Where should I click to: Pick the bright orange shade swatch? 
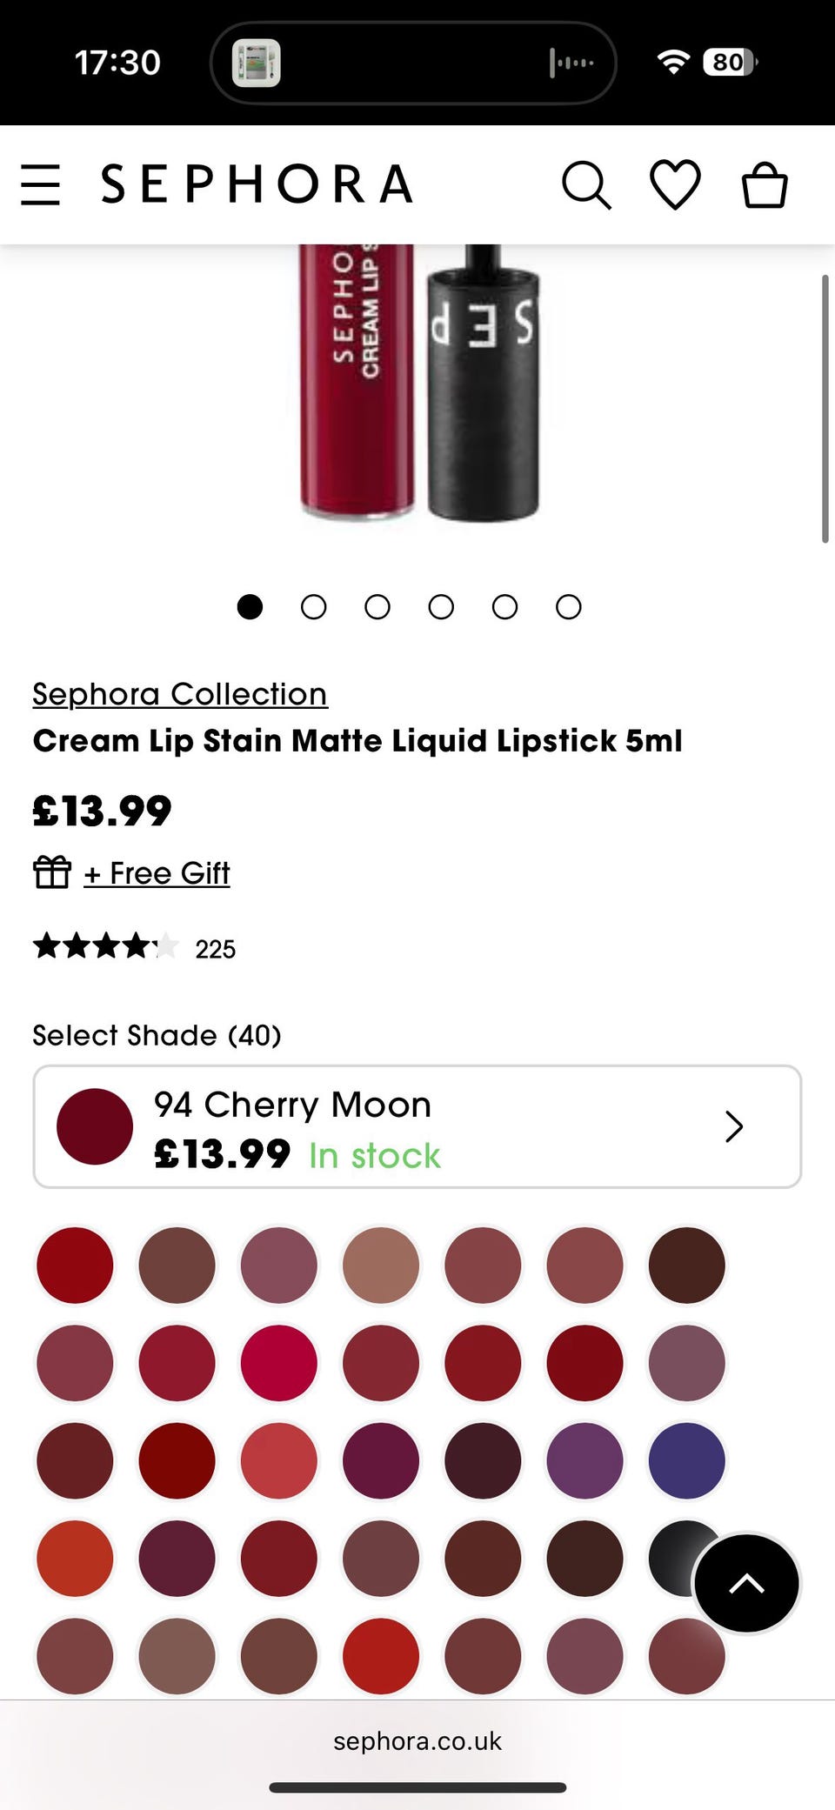(x=75, y=1558)
